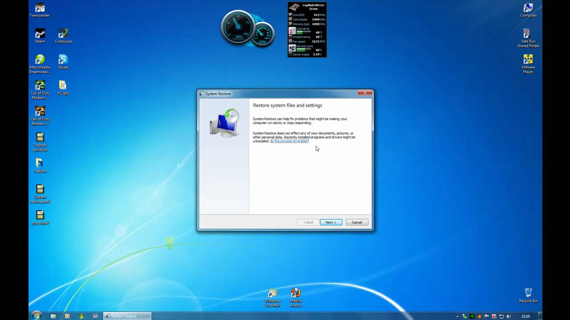Image resolution: width=570 pixels, height=320 pixels.
Task: Click Next in System Restore wizard
Action: 331,222
